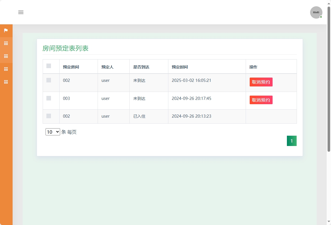Open the 80x80 profile avatar
The width and height of the screenshot is (331, 225).
click(x=316, y=12)
